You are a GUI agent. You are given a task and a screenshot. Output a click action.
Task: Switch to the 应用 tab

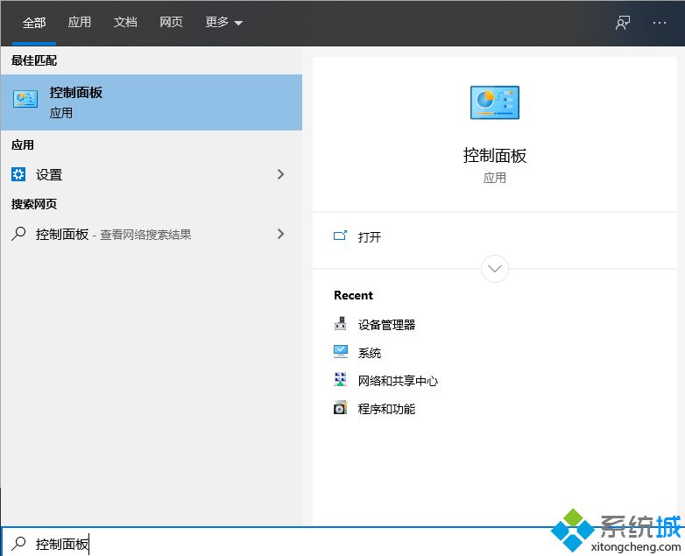tap(80, 23)
